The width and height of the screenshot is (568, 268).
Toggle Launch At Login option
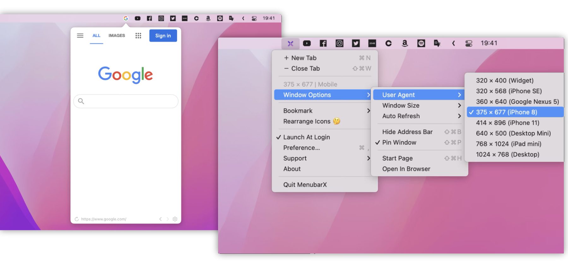(306, 137)
